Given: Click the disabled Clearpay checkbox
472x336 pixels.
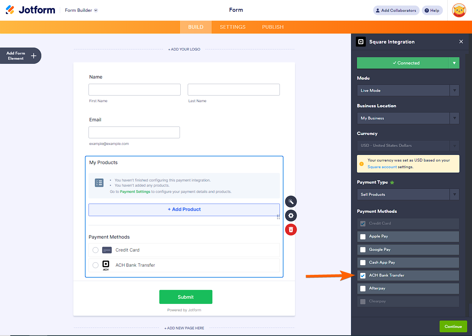Looking at the screenshot, I should pos(363,301).
